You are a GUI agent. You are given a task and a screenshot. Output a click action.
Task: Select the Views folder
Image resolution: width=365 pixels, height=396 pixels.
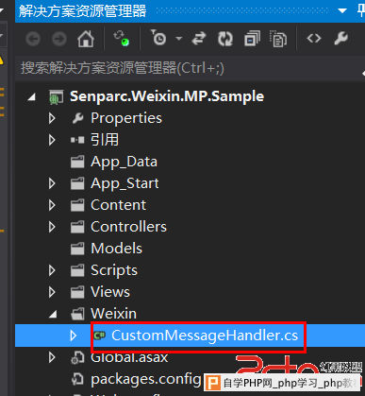click(x=110, y=292)
